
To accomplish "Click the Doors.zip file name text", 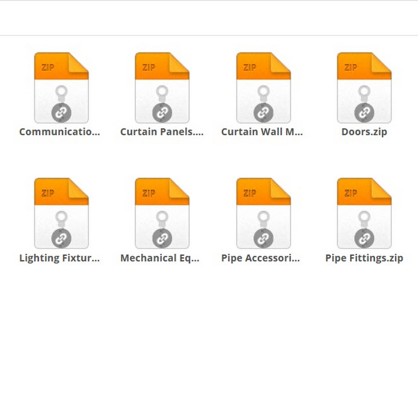I will (364, 132).
